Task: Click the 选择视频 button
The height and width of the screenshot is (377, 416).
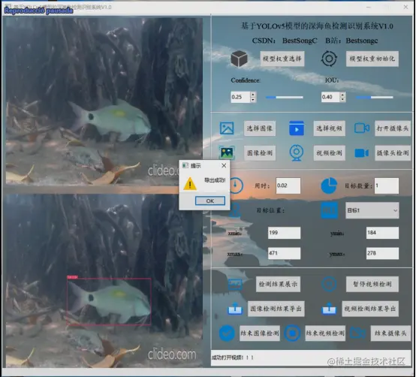Action: [329, 128]
